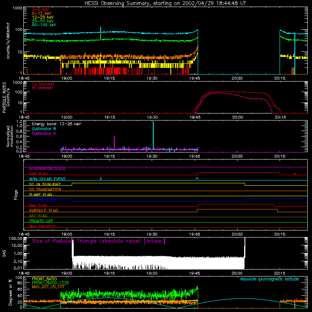312x312 pixels.
Task: Click the 'Energy band: 12-25 keV' caption
Action: click(57, 124)
